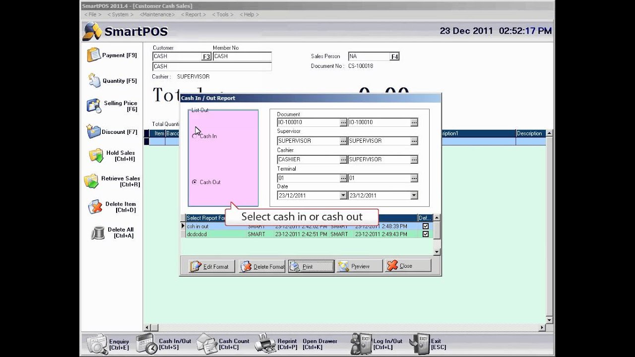The width and height of the screenshot is (635, 357).
Task: Open Document from lookup ellipsis button
Action: 343,122
